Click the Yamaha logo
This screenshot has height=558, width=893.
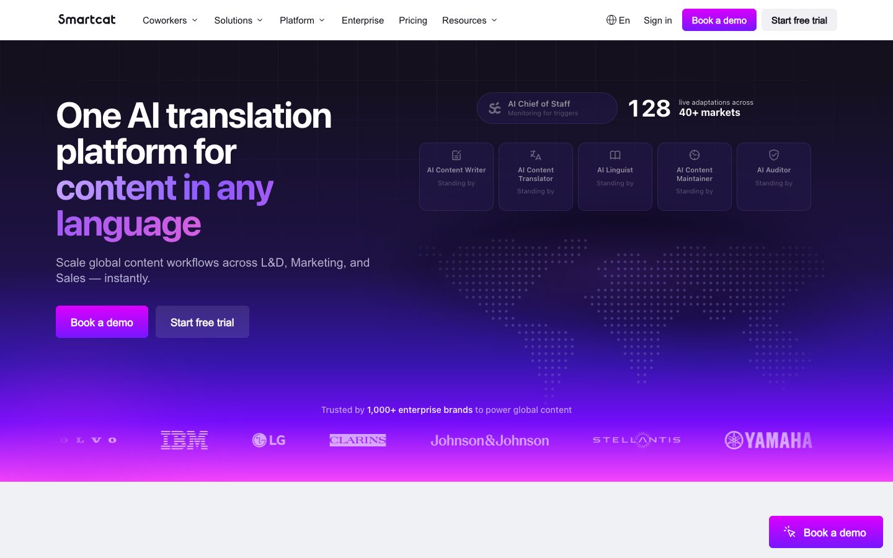pos(768,440)
